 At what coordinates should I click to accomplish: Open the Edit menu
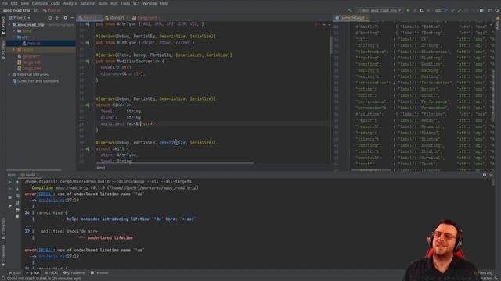pos(14,3)
